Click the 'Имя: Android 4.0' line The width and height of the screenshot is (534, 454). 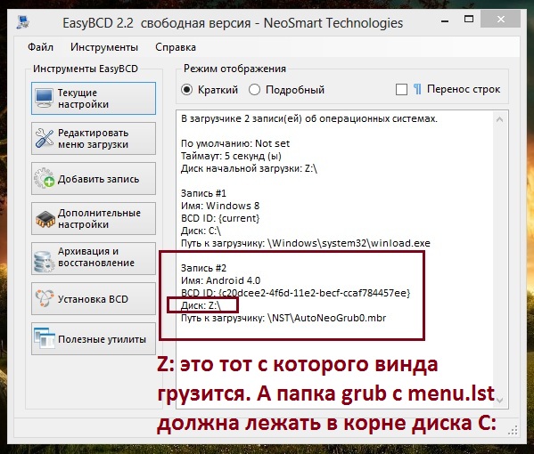point(220,280)
